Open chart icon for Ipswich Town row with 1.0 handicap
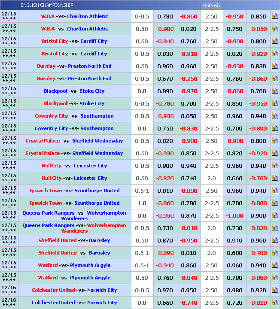Screen dimensions: 280x309 [275, 203]
